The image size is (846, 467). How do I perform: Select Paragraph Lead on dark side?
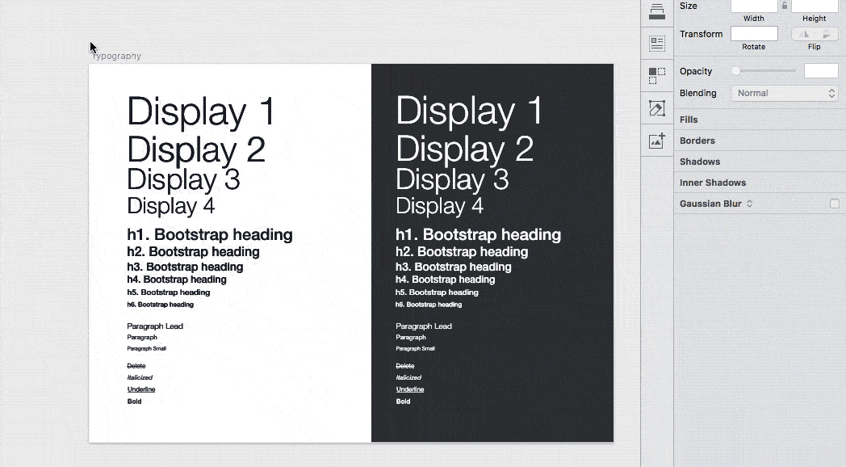click(x=424, y=326)
